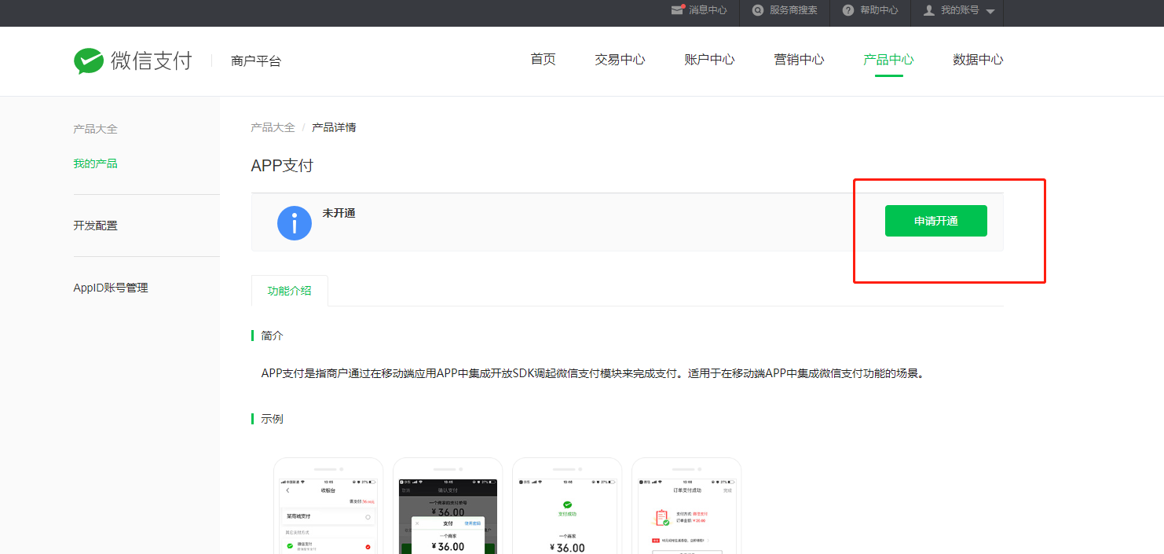1164x554 pixels.
Task: Click the 商户平台 label near logo
Action: click(x=256, y=61)
